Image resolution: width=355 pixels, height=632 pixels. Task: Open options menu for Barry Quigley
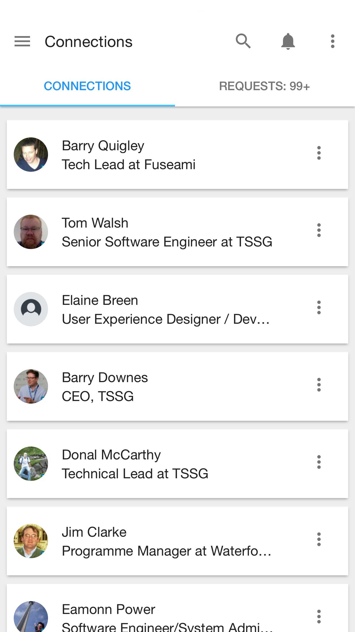point(319,153)
